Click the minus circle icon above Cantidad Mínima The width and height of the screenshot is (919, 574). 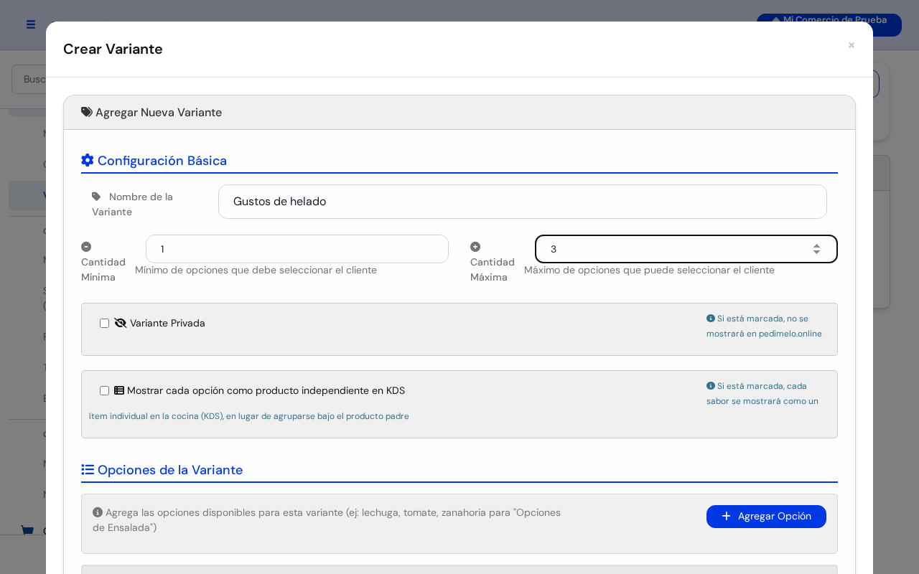[86, 247]
